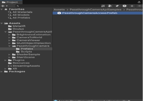Select the Prefabs folder
This screenshot has height=101, width=143.
pos(27,49)
